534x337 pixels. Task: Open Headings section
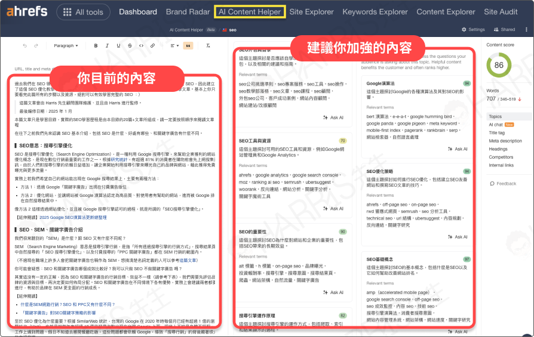click(x=498, y=149)
